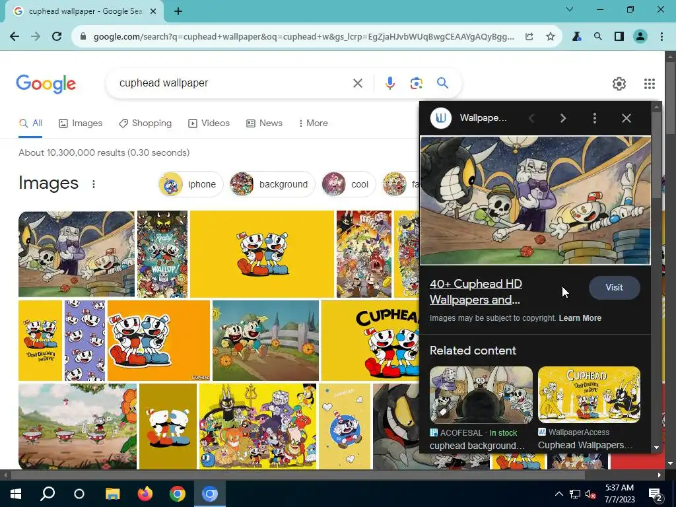Open the Chrome tab search chevron
Image resolution: width=676 pixels, height=507 pixels.
click(x=570, y=9)
